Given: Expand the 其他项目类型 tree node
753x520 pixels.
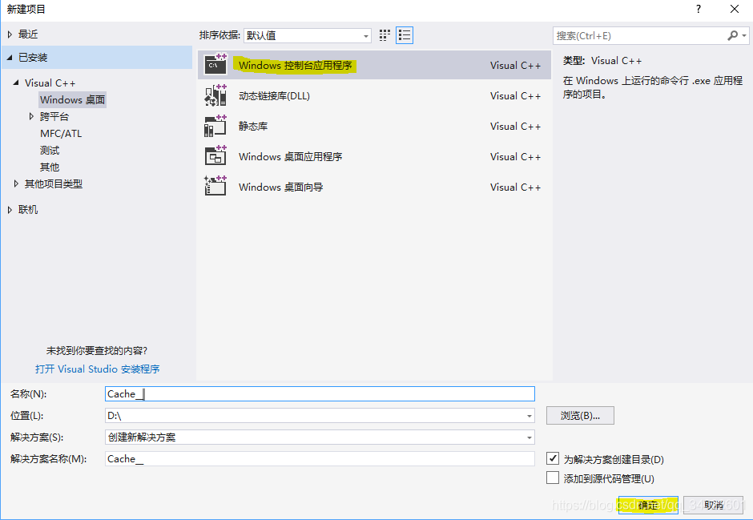Looking at the screenshot, I should pyautogui.click(x=16, y=183).
